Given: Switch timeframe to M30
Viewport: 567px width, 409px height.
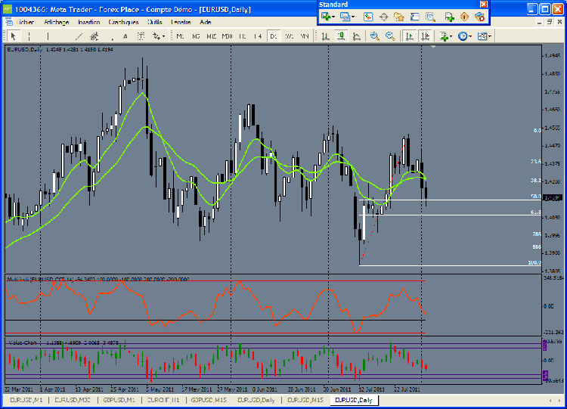Looking at the screenshot, I should [227, 36].
